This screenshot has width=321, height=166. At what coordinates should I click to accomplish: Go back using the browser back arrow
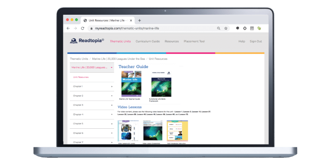click(x=68, y=29)
